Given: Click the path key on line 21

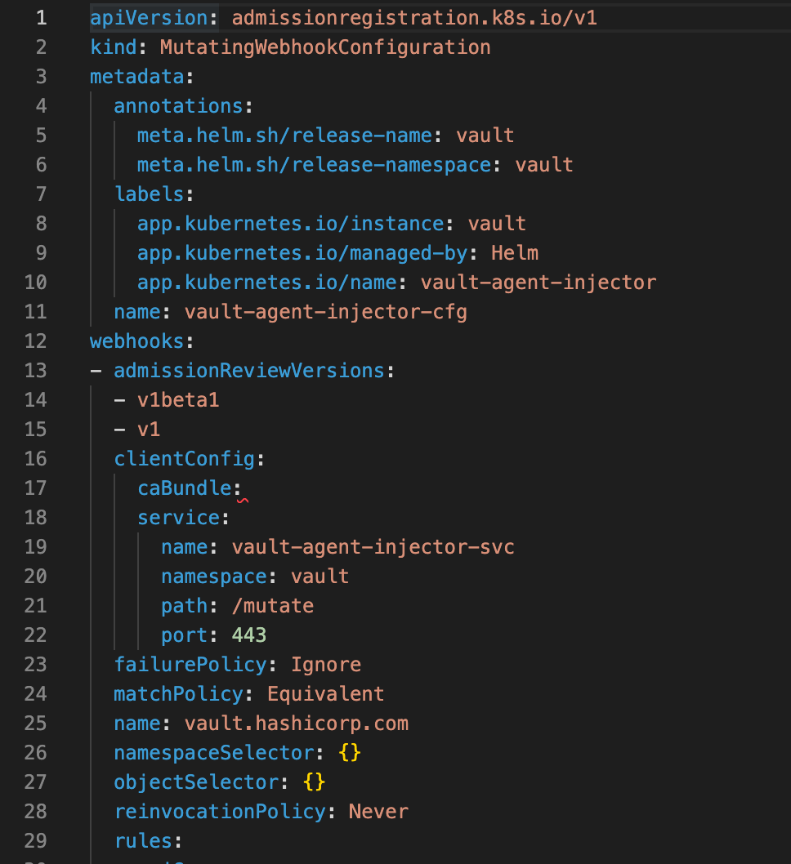Looking at the screenshot, I should tap(185, 606).
